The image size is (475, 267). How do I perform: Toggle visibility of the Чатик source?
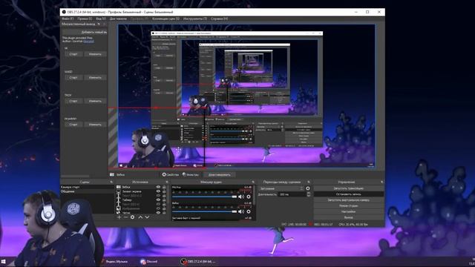point(158,213)
